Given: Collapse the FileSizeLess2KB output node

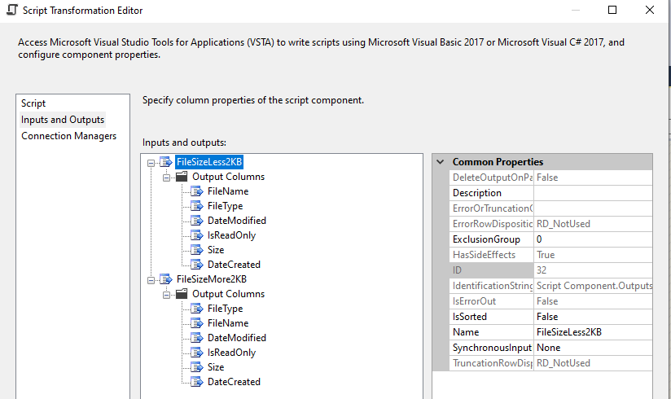Looking at the screenshot, I should pyautogui.click(x=151, y=162).
